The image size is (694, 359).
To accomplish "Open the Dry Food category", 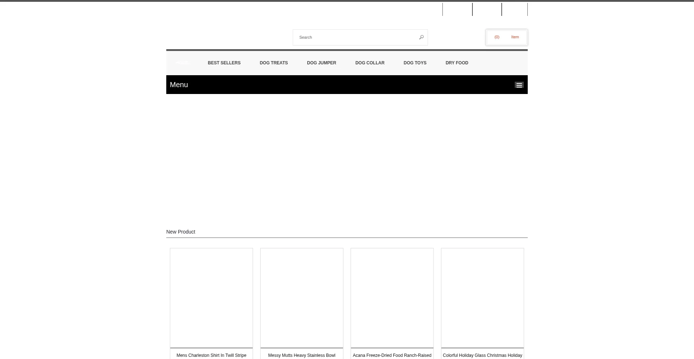I will pyautogui.click(x=457, y=63).
